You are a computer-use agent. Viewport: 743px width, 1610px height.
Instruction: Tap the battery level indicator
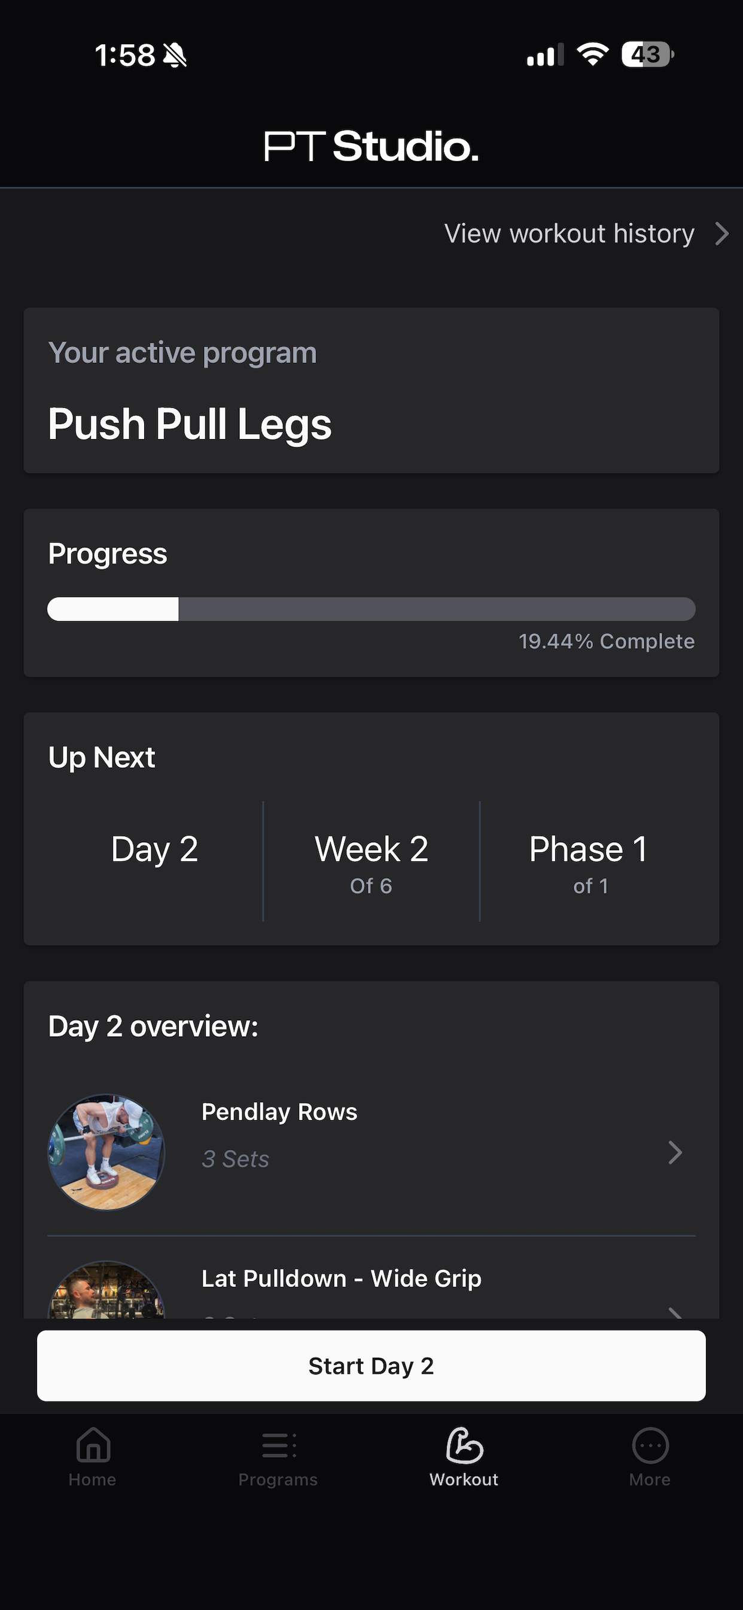click(x=647, y=55)
